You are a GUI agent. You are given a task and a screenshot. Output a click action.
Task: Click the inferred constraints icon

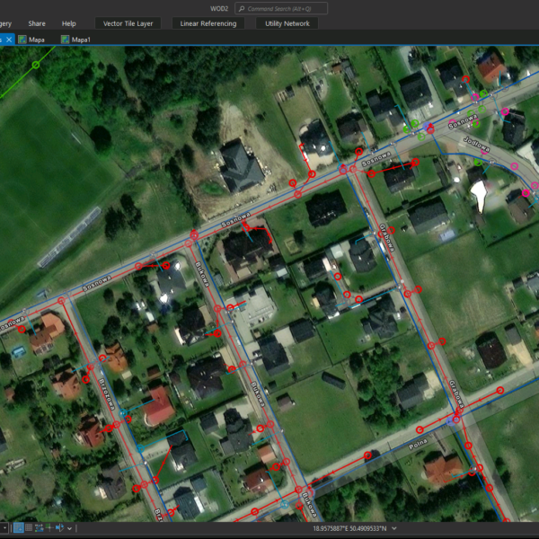(x=49, y=527)
